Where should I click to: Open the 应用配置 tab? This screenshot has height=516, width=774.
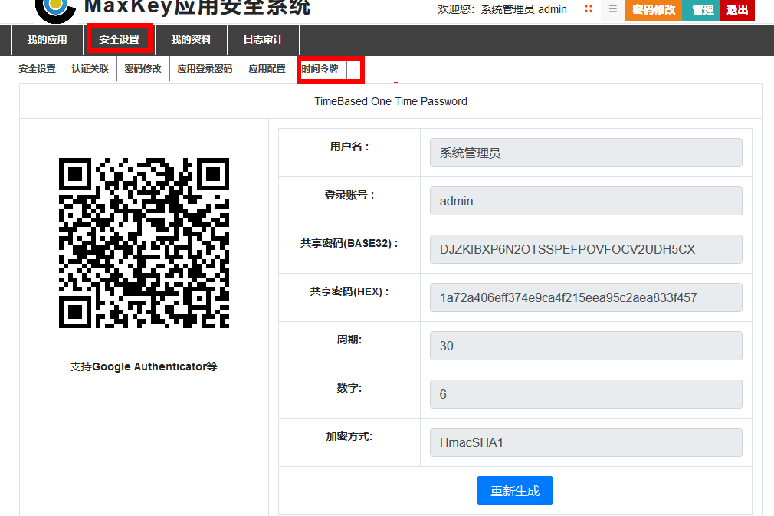click(x=267, y=69)
